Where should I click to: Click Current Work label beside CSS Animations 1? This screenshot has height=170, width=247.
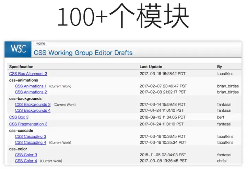(60, 86)
